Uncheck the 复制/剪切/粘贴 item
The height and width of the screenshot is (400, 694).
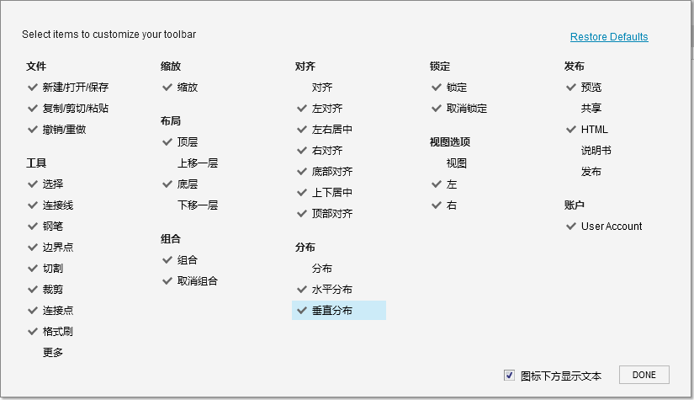click(x=75, y=109)
